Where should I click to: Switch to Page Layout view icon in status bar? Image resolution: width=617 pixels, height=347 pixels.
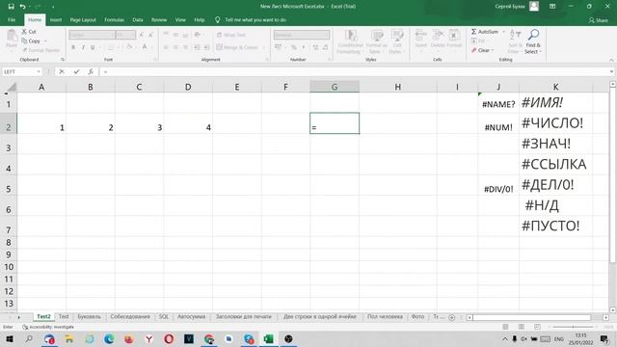521,327
